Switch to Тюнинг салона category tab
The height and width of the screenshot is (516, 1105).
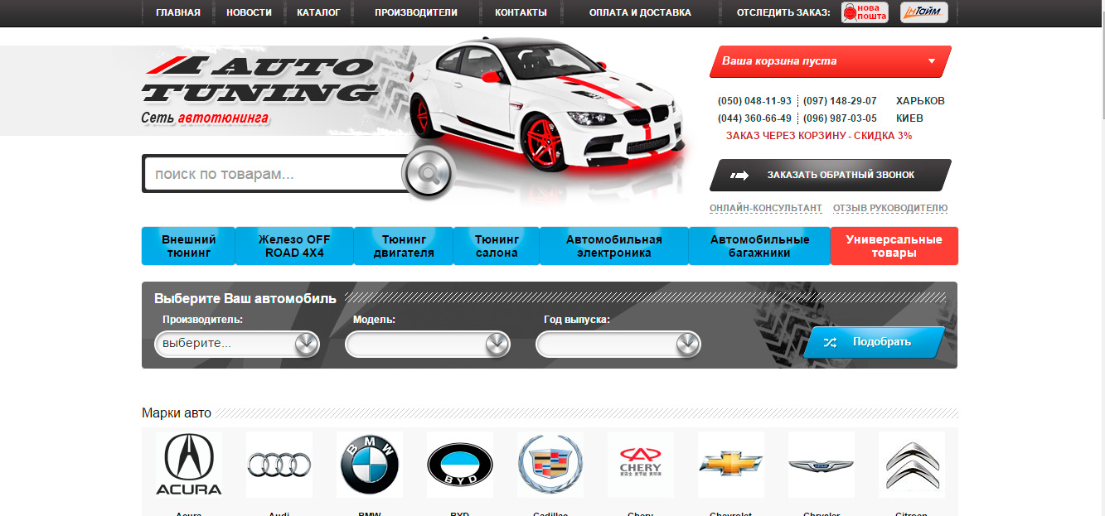click(497, 246)
